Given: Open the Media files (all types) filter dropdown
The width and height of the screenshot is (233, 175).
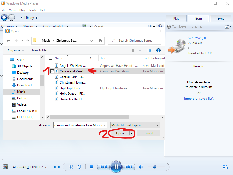Looking at the screenshot, I should 135,125.
